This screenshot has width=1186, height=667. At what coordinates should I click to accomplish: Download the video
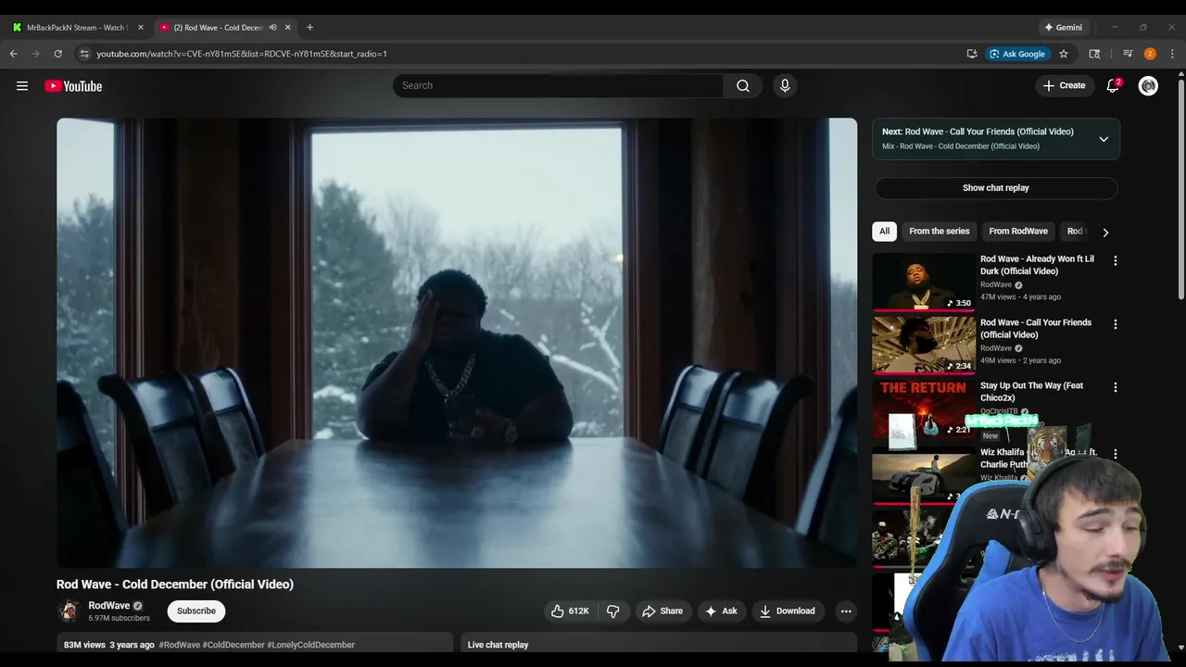(788, 610)
